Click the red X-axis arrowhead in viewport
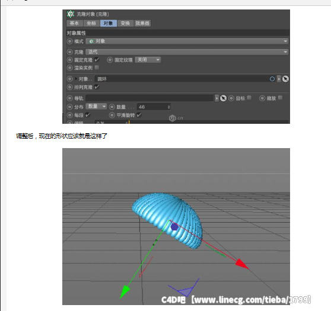The image size is (331, 311). 241,264
